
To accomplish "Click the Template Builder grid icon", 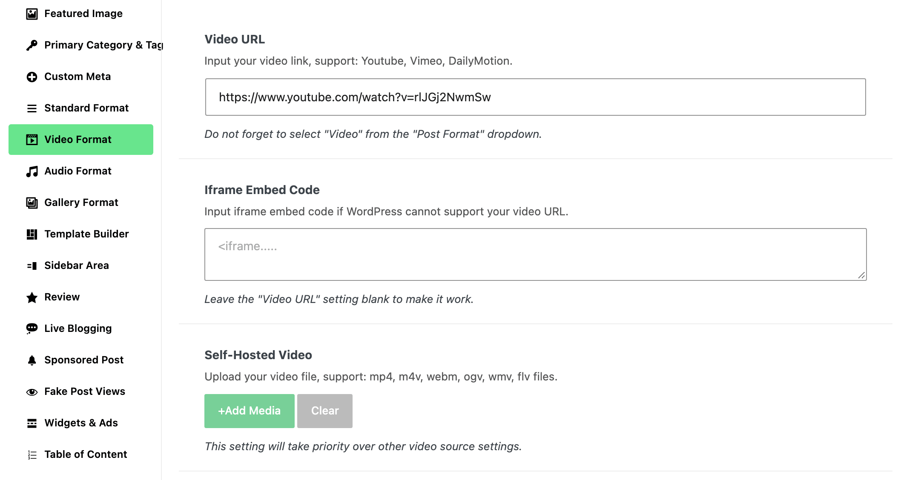I will [32, 234].
